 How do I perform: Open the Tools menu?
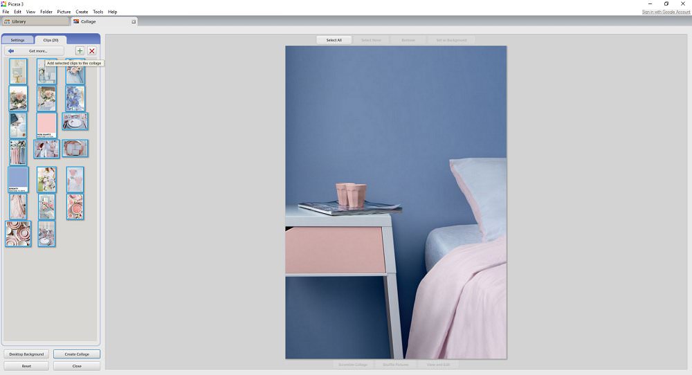[x=98, y=12]
